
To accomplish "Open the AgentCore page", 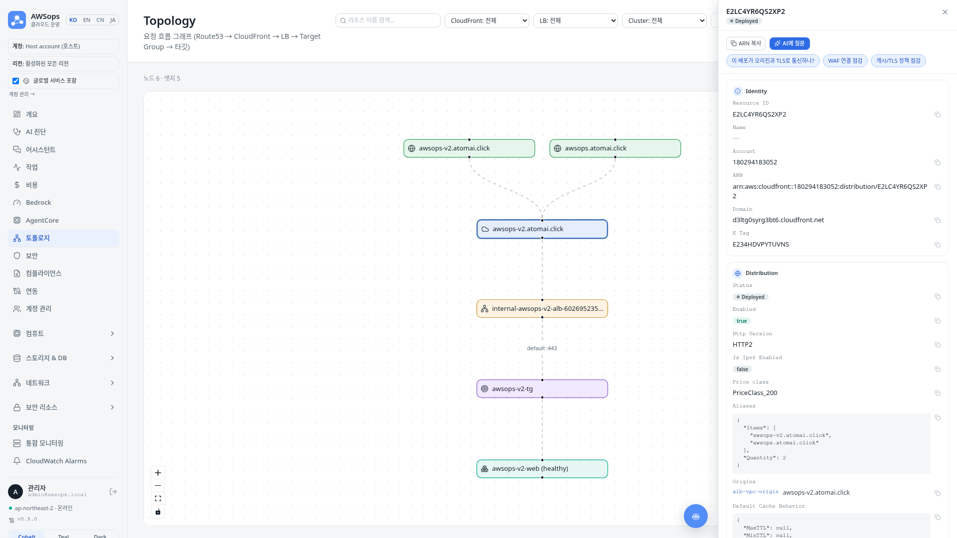I will [64, 221].
